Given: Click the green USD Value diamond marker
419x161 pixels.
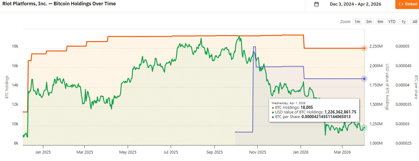Looking at the screenshot, I should (364, 127).
